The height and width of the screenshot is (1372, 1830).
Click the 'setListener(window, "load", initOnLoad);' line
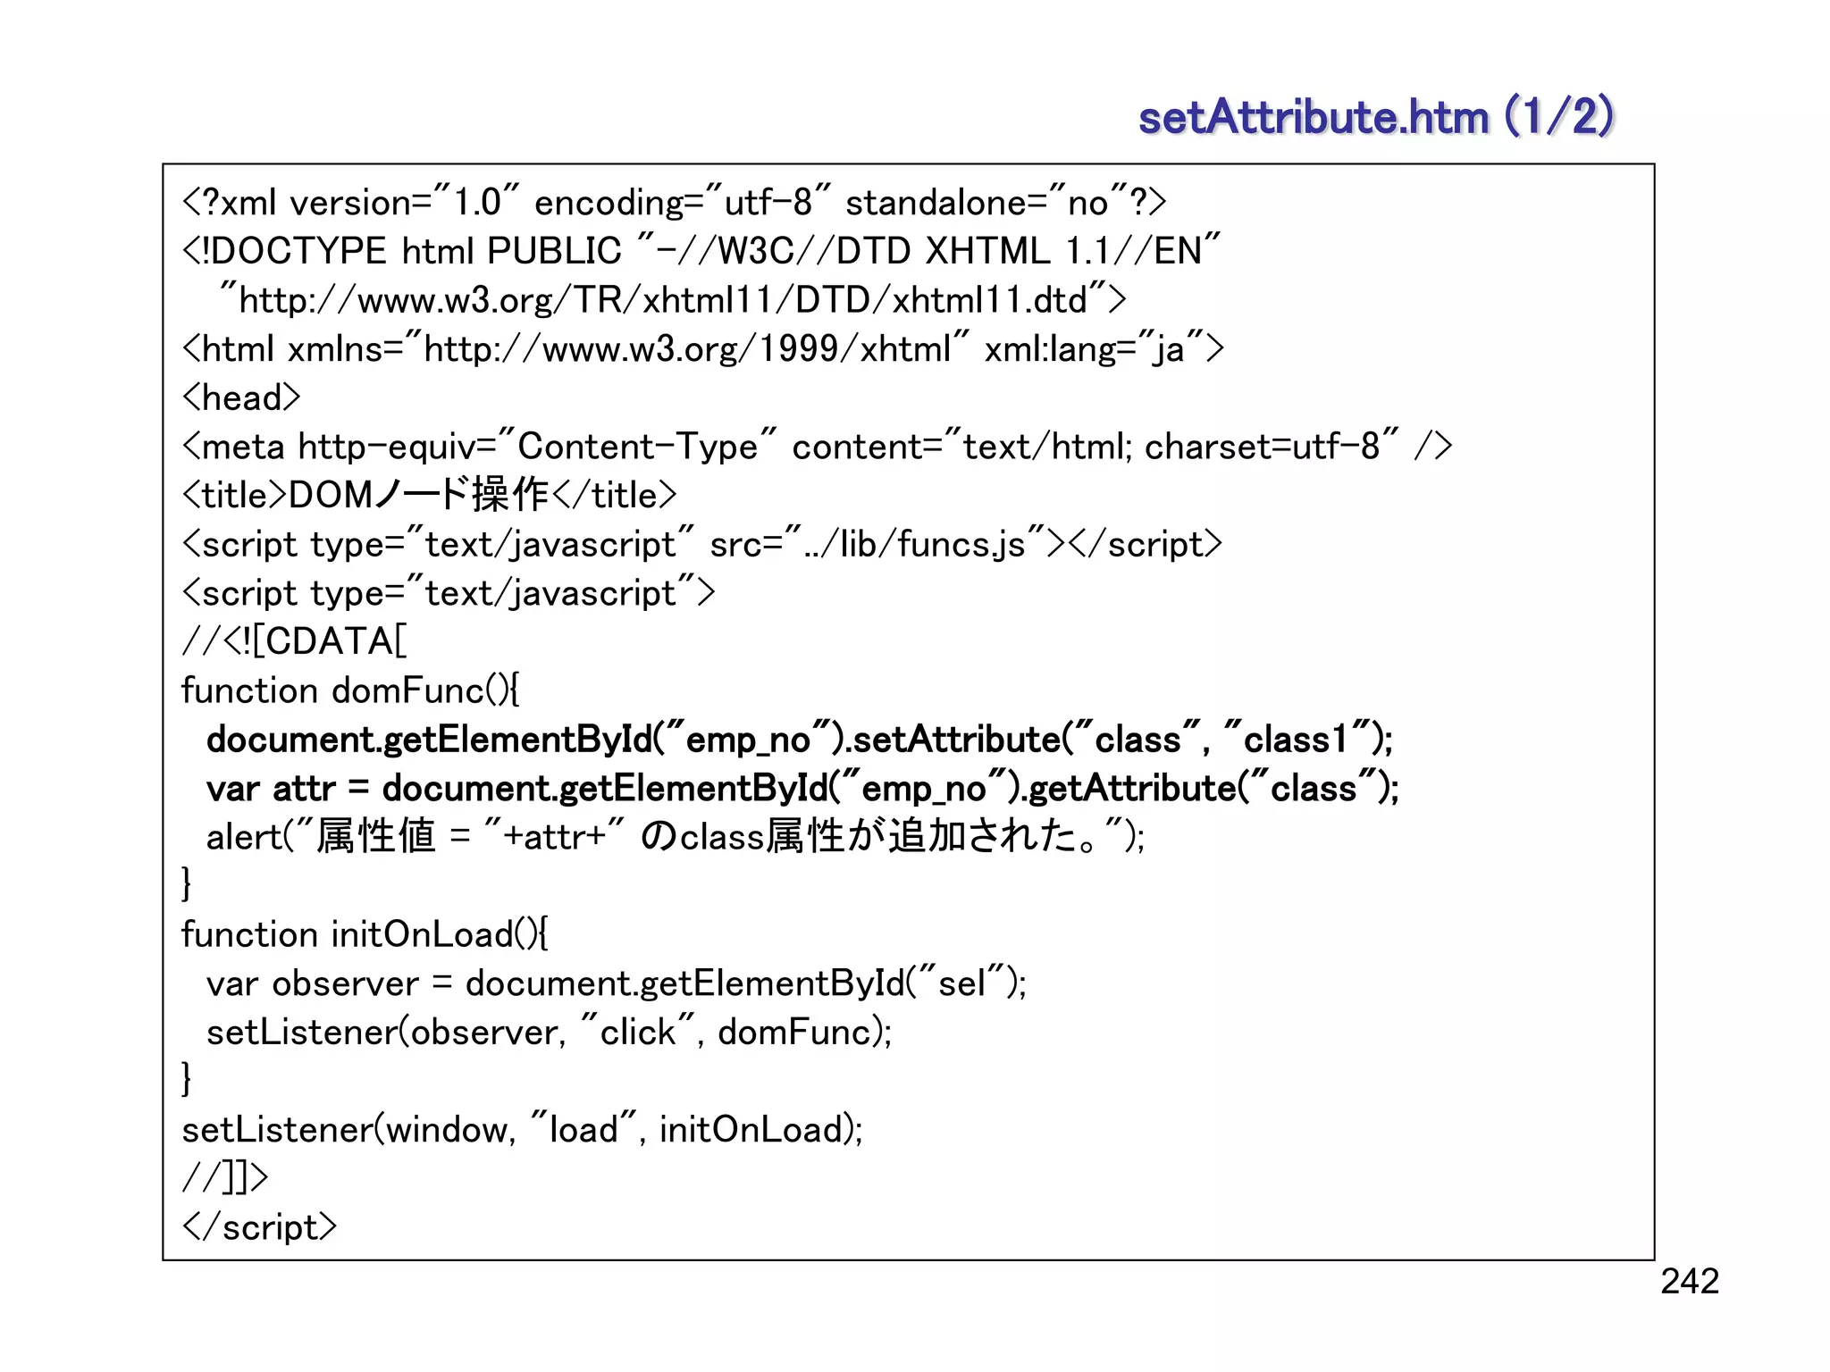[x=523, y=1130]
